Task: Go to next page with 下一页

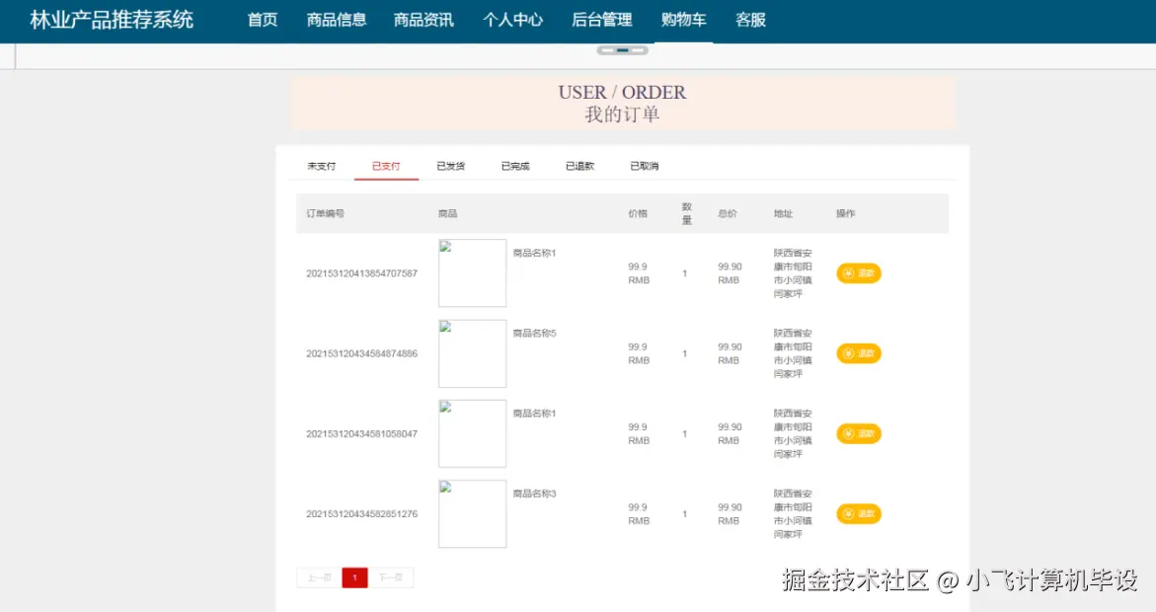Action: pyautogui.click(x=390, y=577)
